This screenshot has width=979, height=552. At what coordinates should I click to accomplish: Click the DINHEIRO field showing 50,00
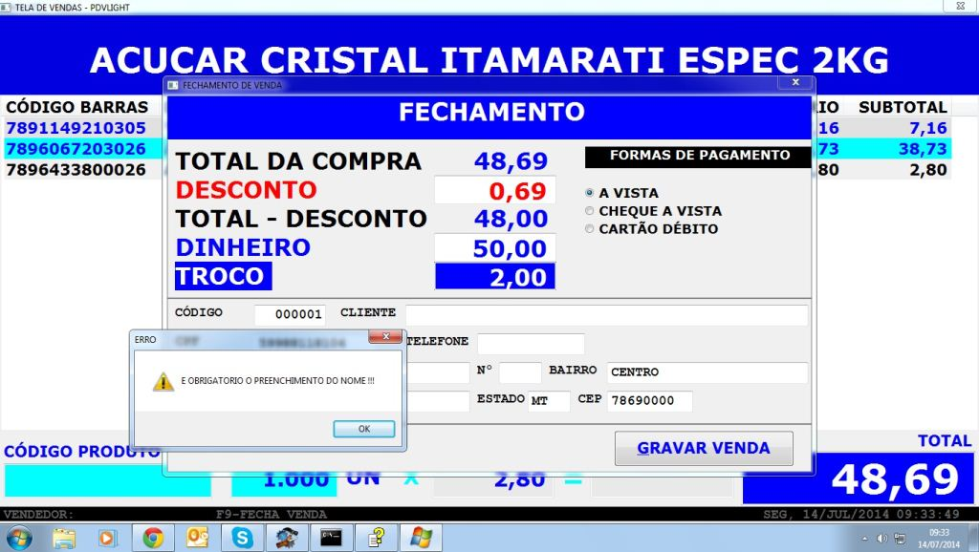tap(494, 247)
